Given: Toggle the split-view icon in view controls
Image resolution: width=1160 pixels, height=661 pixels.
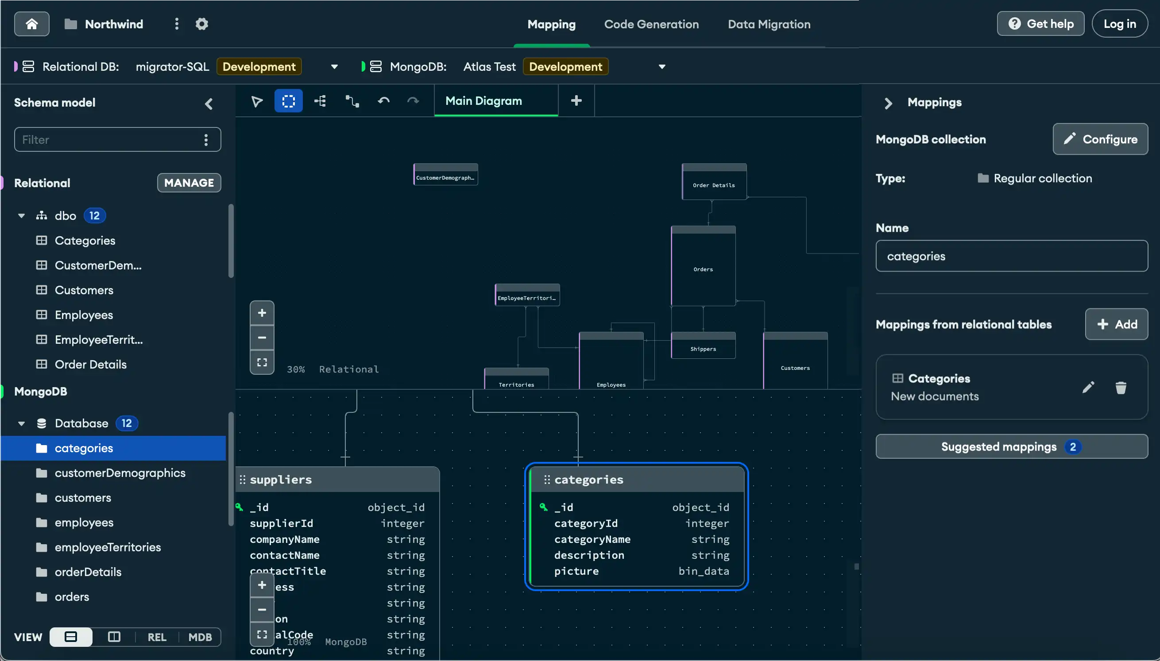Looking at the screenshot, I should 114,635.
